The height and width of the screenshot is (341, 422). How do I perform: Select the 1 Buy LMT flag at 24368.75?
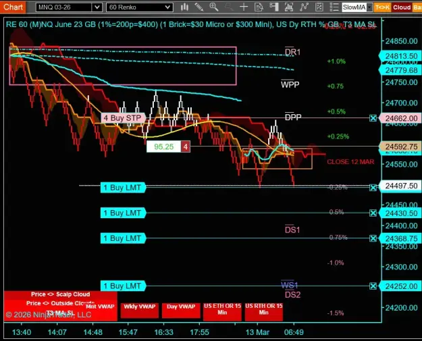click(x=124, y=238)
